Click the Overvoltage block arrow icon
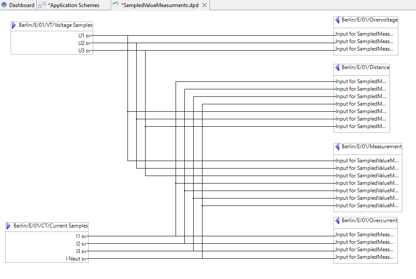Screen dimensions: 416x279 pyautogui.click(x=337, y=20)
